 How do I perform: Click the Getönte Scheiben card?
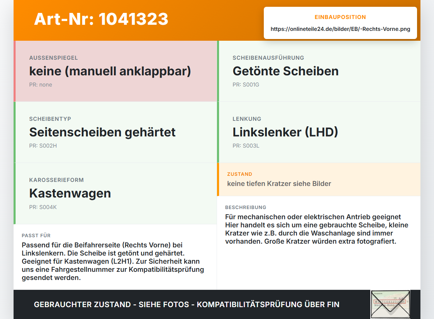coord(319,71)
